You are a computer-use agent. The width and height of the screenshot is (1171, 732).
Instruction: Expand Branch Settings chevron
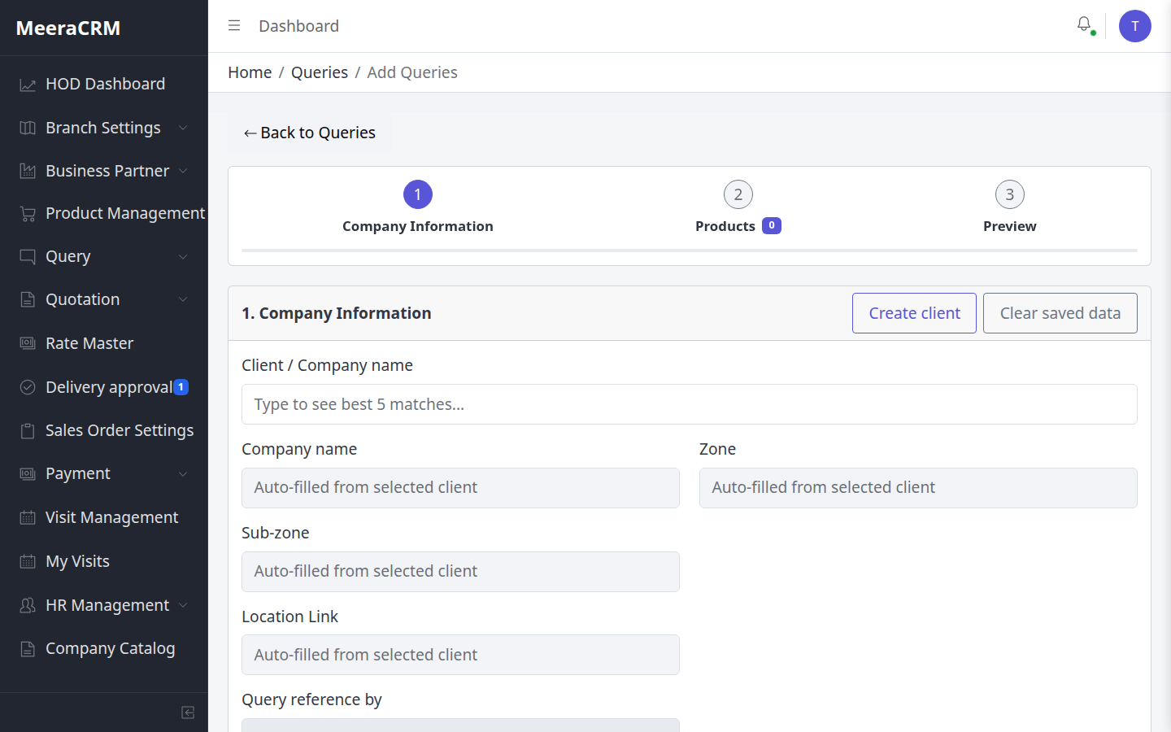click(183, 128)
